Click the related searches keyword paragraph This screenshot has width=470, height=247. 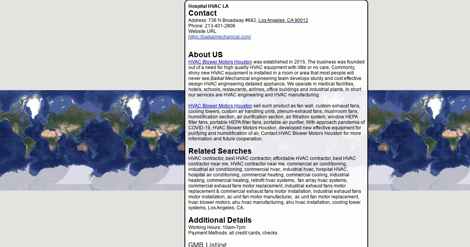(274, 183)
